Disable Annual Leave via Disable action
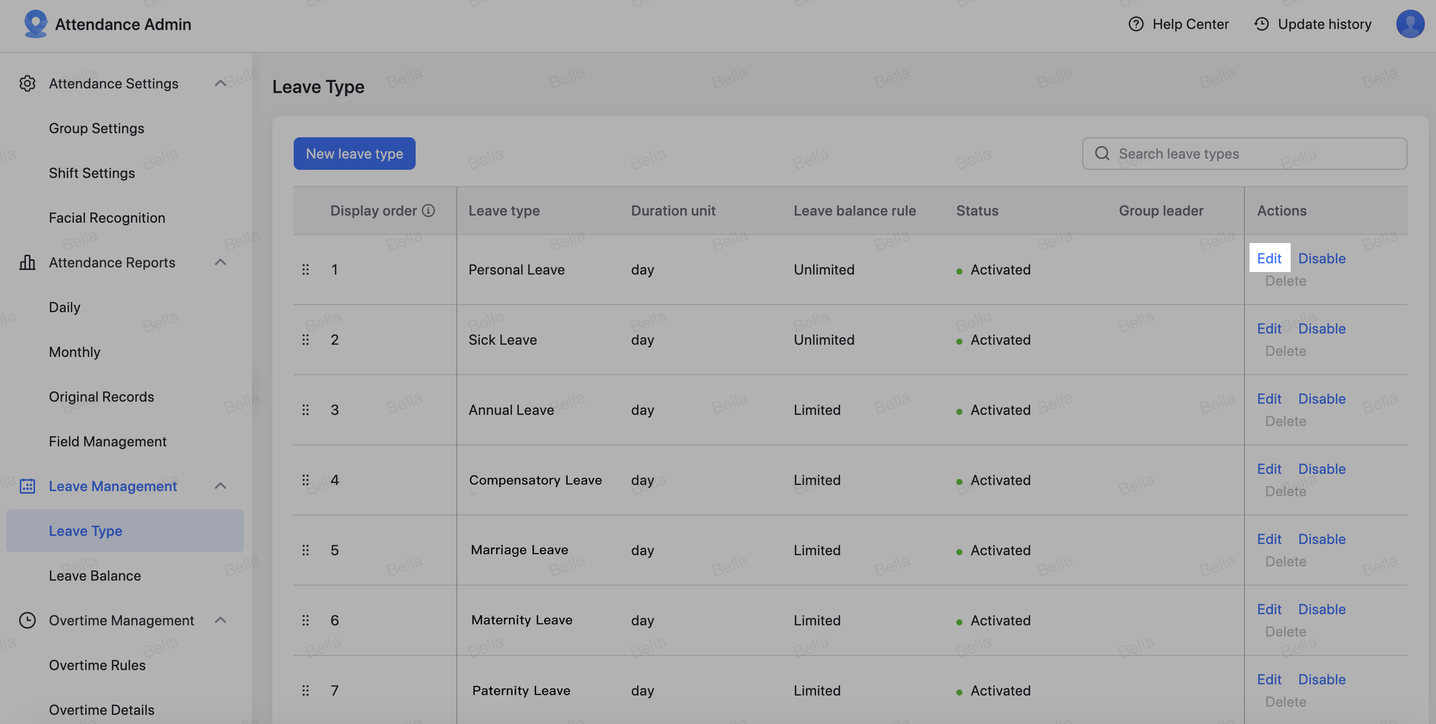Image resolution: width=1436 pixels, height=724 pixels. (x=1322, y=399)
